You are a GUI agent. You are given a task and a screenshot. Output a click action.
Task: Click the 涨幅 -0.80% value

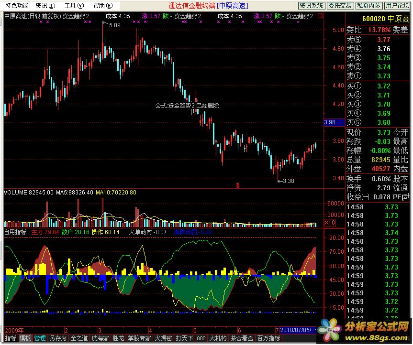click(x=380, y=151)
